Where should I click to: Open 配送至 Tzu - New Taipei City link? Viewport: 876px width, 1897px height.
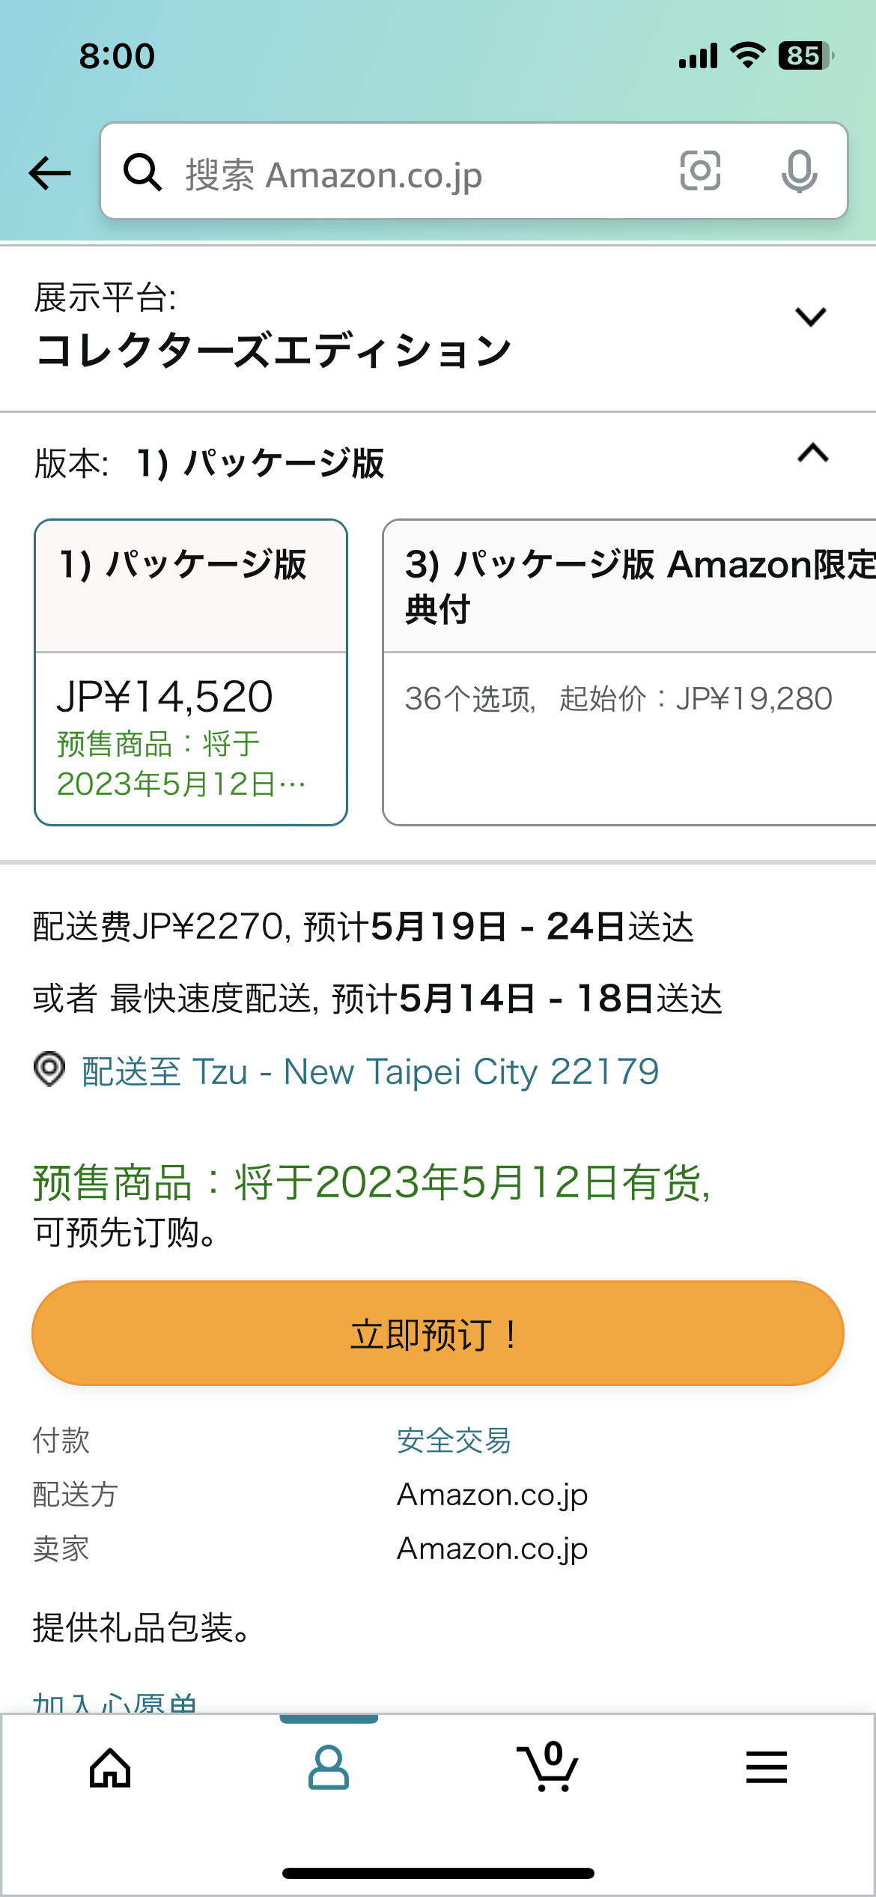(x=370, y=1071)
